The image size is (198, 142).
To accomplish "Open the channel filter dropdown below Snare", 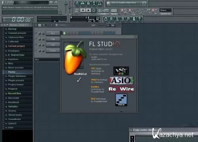I will 47,60.
